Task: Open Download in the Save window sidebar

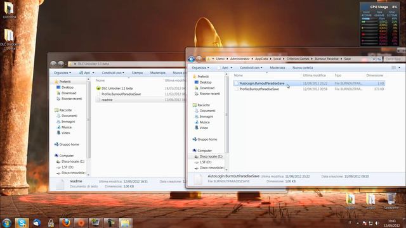Action: [x=207, y=88]
